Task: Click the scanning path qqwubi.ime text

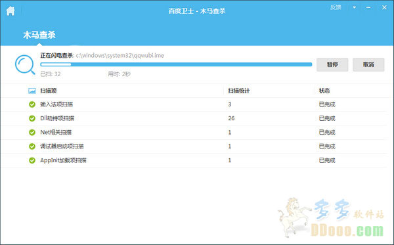Action: click(x=120, y=55)
